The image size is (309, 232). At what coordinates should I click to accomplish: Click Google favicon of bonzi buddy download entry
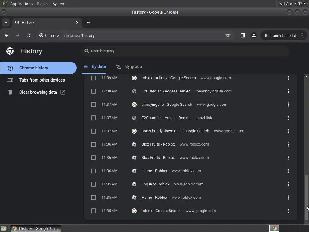[x=134, y=131]
